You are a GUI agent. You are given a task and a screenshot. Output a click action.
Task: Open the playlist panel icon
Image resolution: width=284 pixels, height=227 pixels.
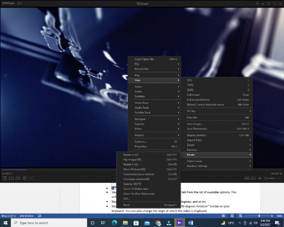point(5,178)
